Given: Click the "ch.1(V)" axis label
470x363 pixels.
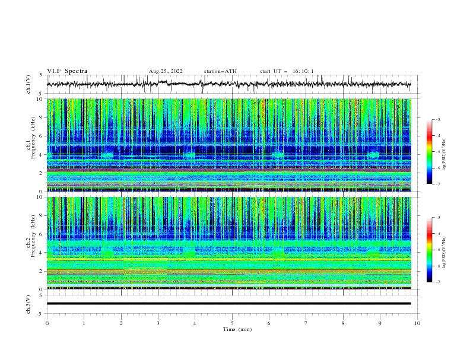Looking at the screenshot, I should [28, 84].
